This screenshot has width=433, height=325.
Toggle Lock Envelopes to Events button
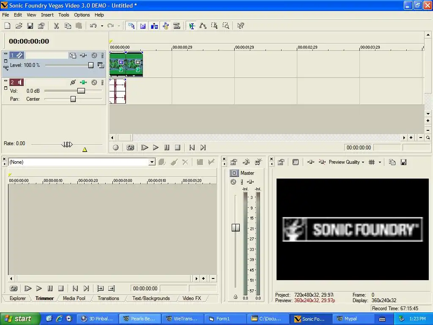pyautogui.click(x=166, y=26)
